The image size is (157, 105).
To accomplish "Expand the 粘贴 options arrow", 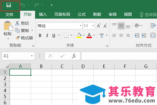I will coord(8,39).
